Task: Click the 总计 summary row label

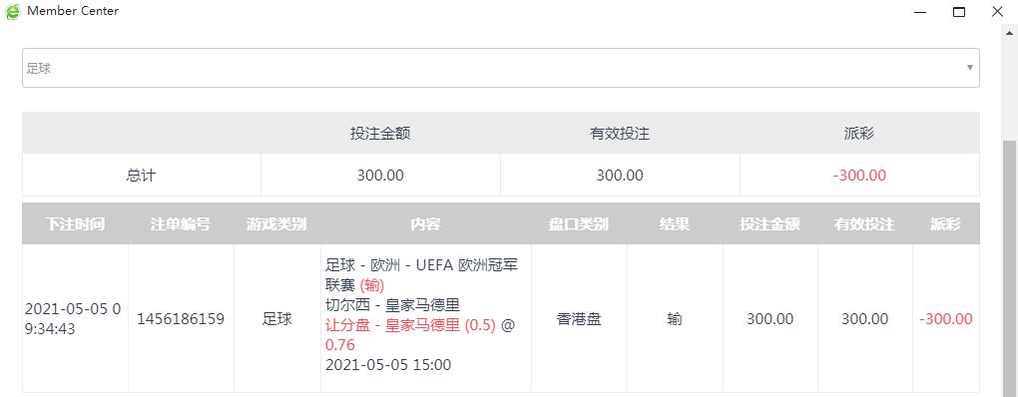Action: [x=141, y=176]
